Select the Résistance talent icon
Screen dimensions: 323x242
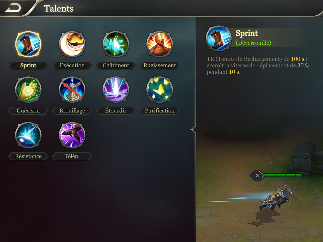tap(28, 135)
